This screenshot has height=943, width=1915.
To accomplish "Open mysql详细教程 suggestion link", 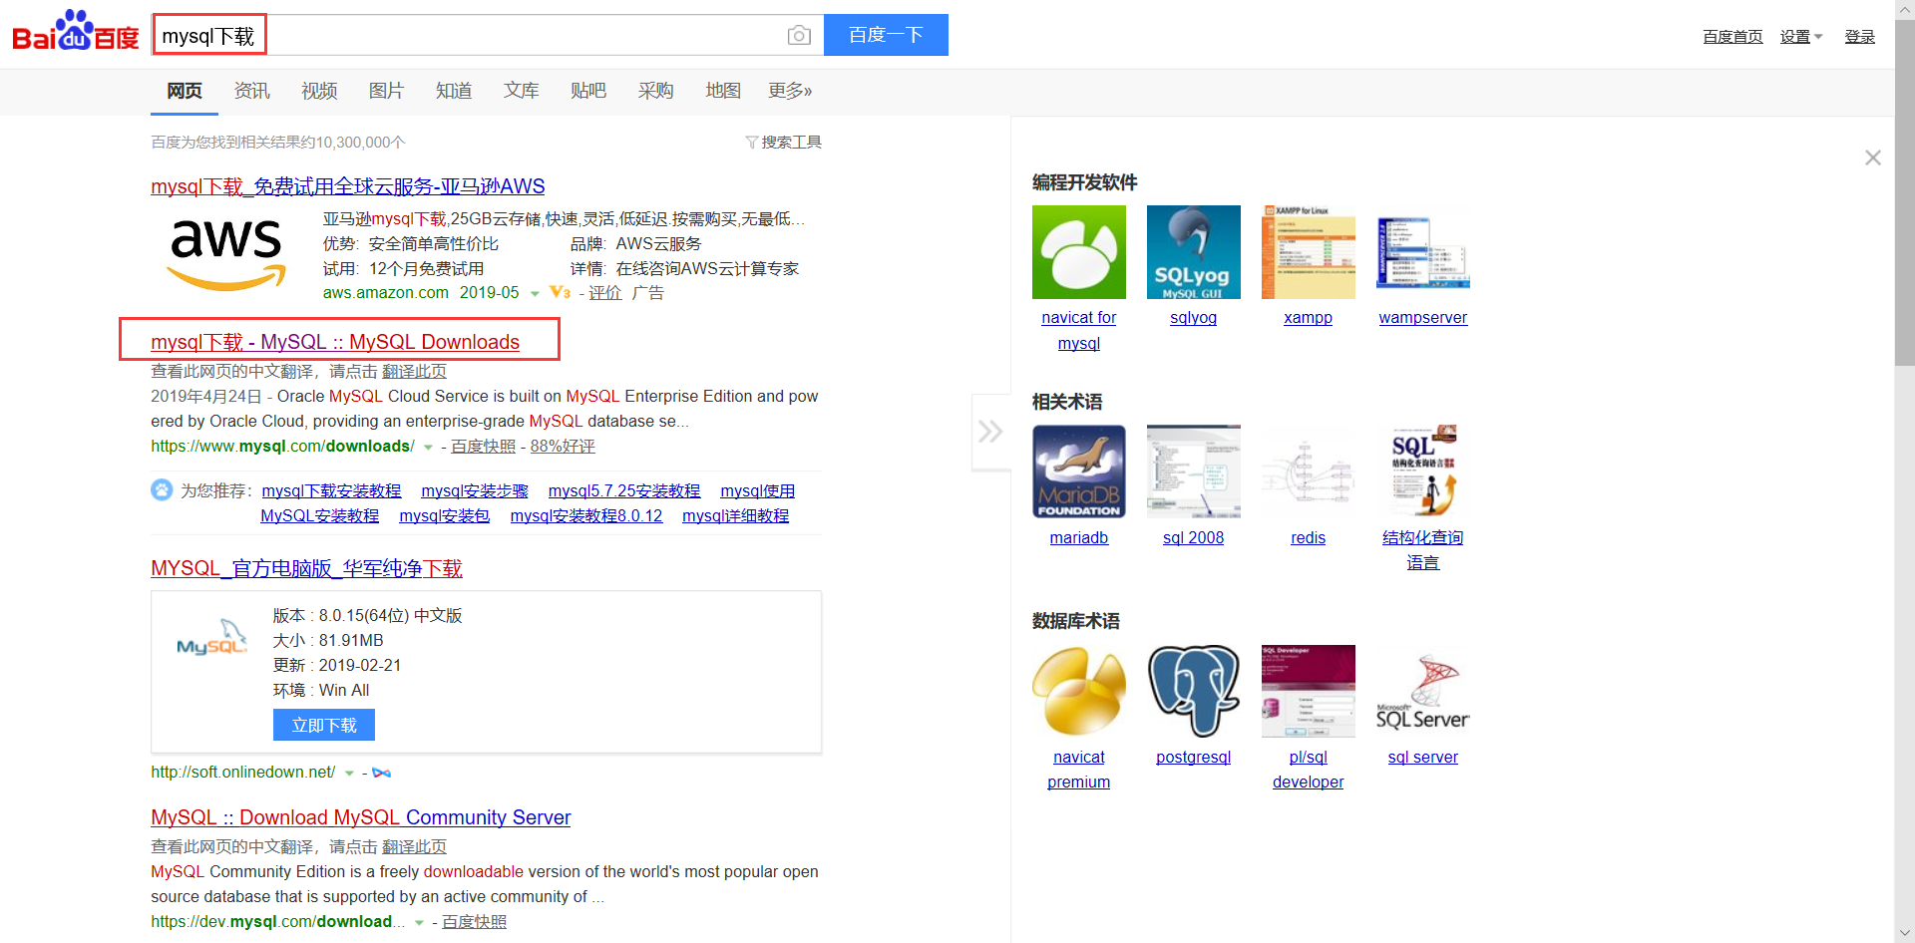I will [x=736, y=515].
